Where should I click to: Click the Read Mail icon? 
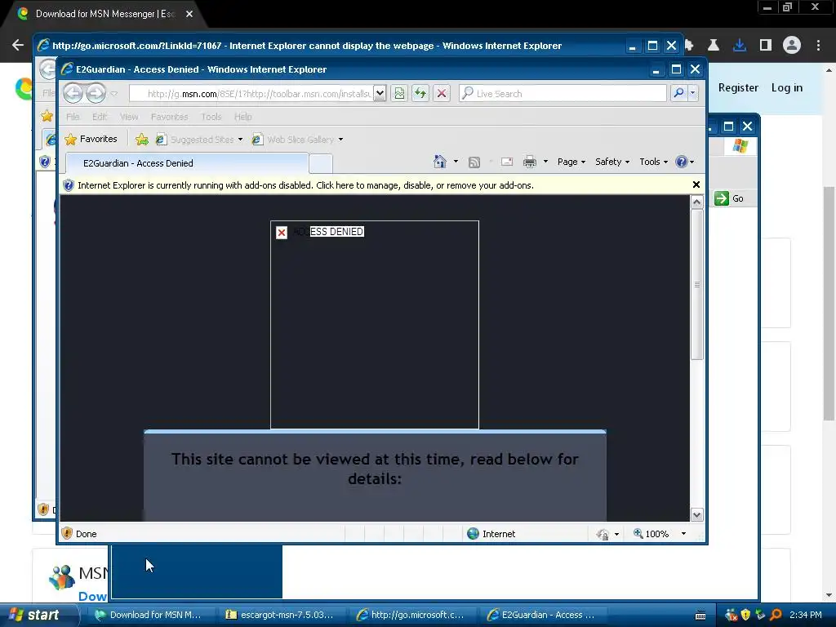[x=506, y=162]
